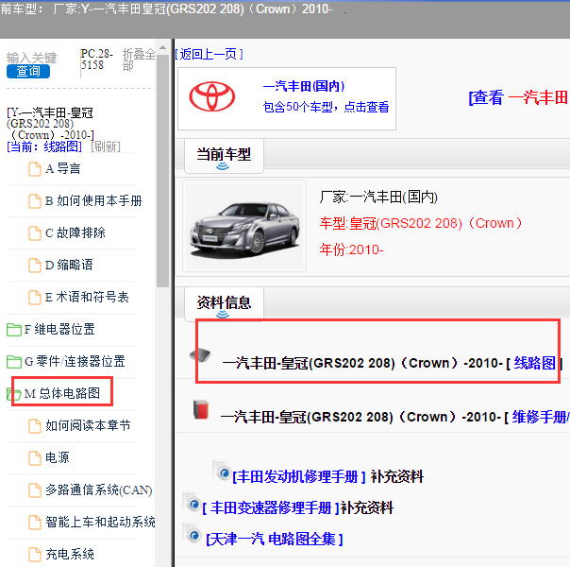Open C 故障排除 in the tree

click(75, 232)
